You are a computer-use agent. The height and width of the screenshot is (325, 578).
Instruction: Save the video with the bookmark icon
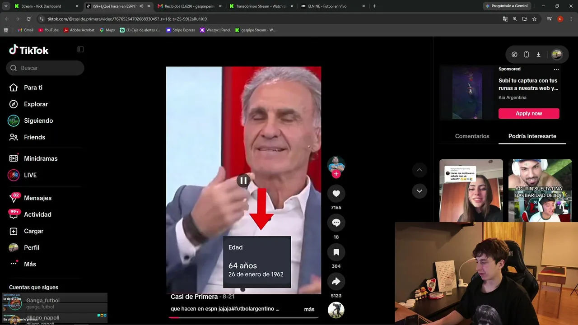click(336, 252)
